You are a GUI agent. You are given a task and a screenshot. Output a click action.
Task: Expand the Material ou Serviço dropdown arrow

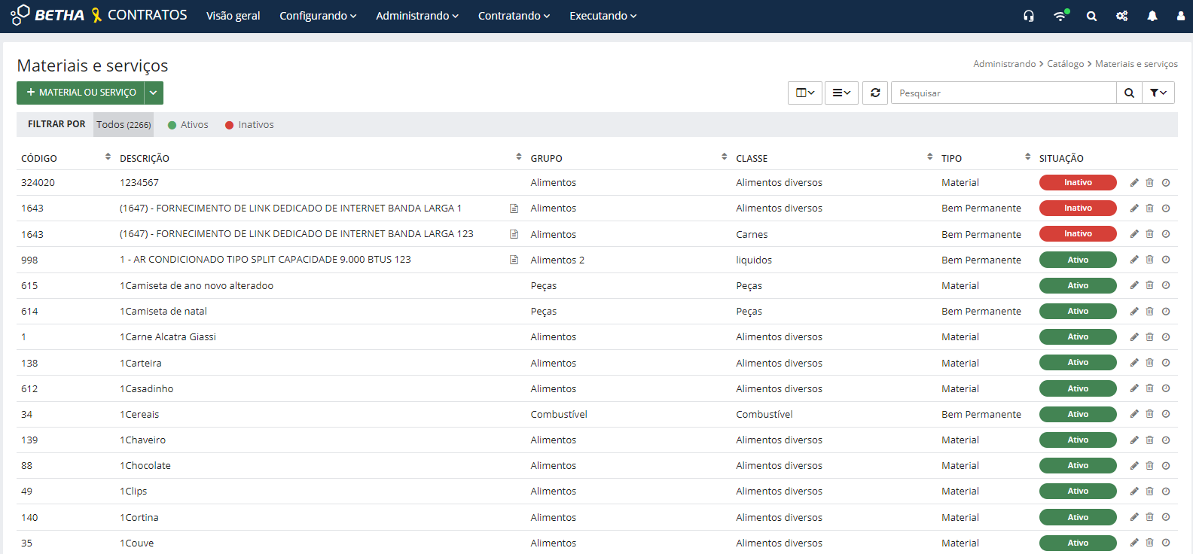[153, 93]
